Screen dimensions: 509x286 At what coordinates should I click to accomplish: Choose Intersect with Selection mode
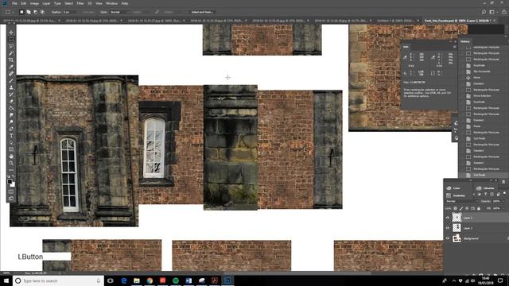click(x=42, y=12)
